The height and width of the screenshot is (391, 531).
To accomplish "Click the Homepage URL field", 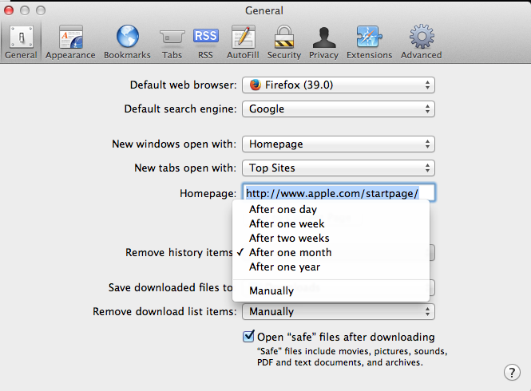I will point(339,193).
